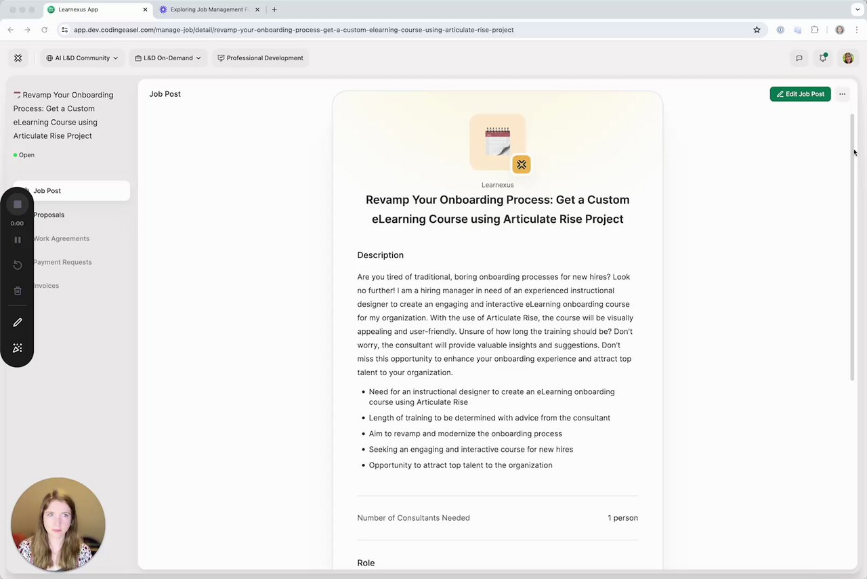View site information icon in address bar
This screenshot has height=579, width=867.
point(65,30)
